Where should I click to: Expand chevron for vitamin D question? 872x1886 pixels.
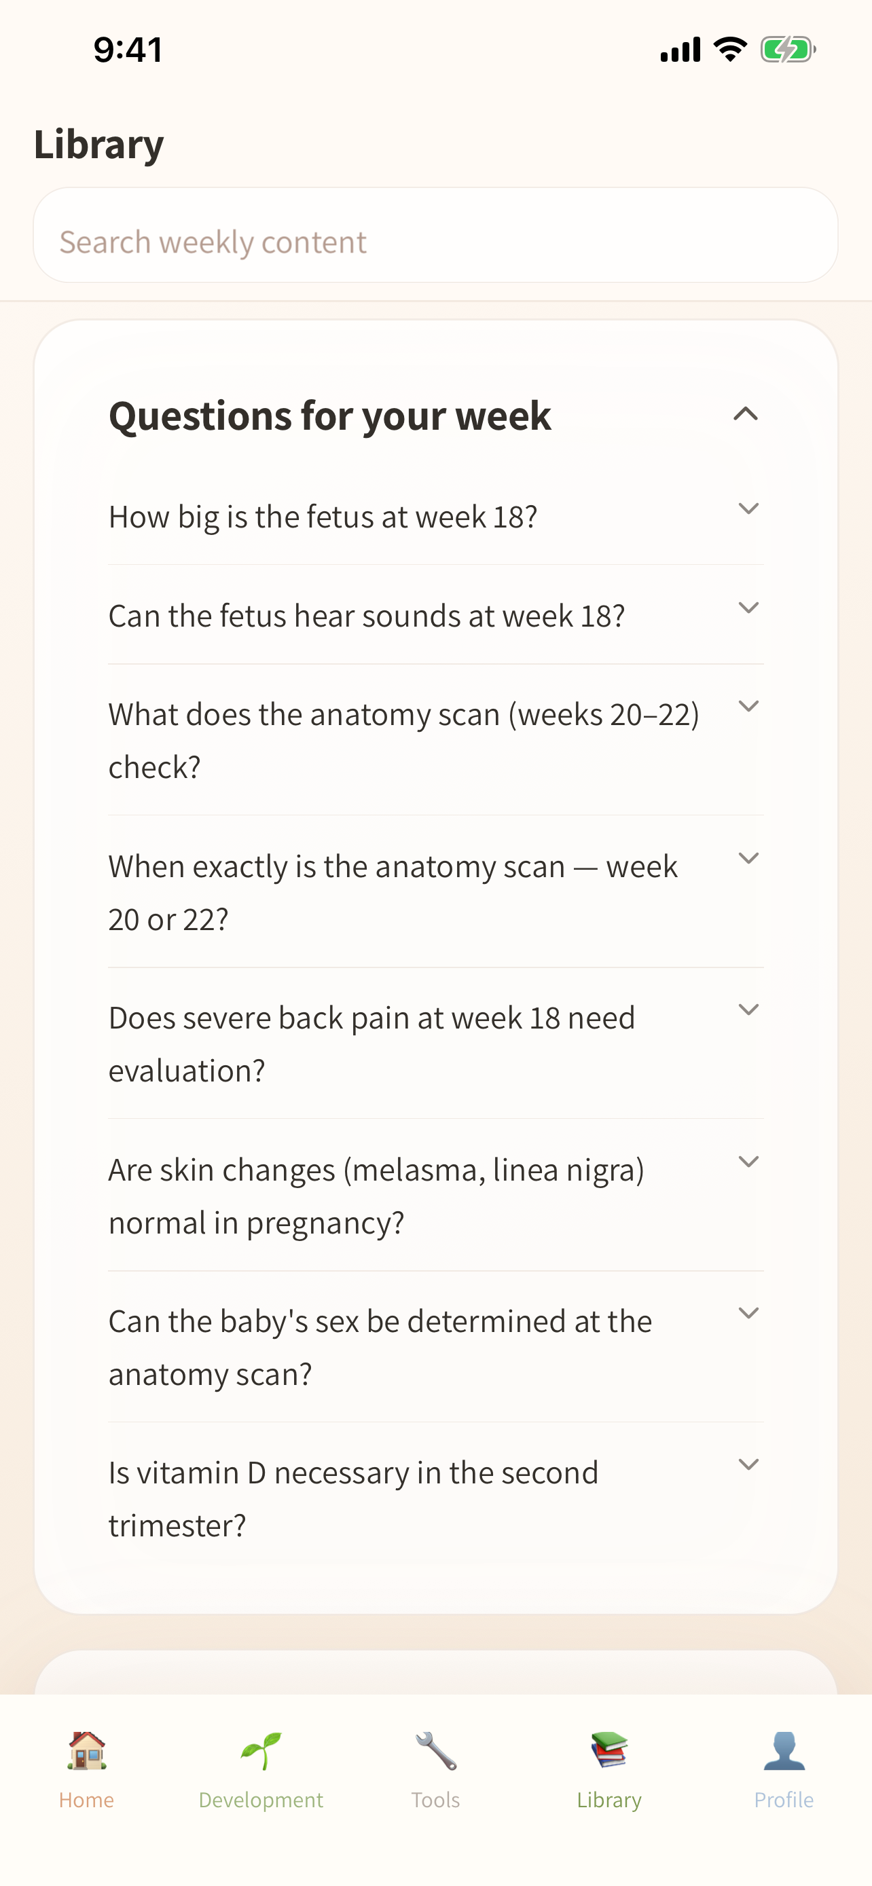coord(748,1464)
